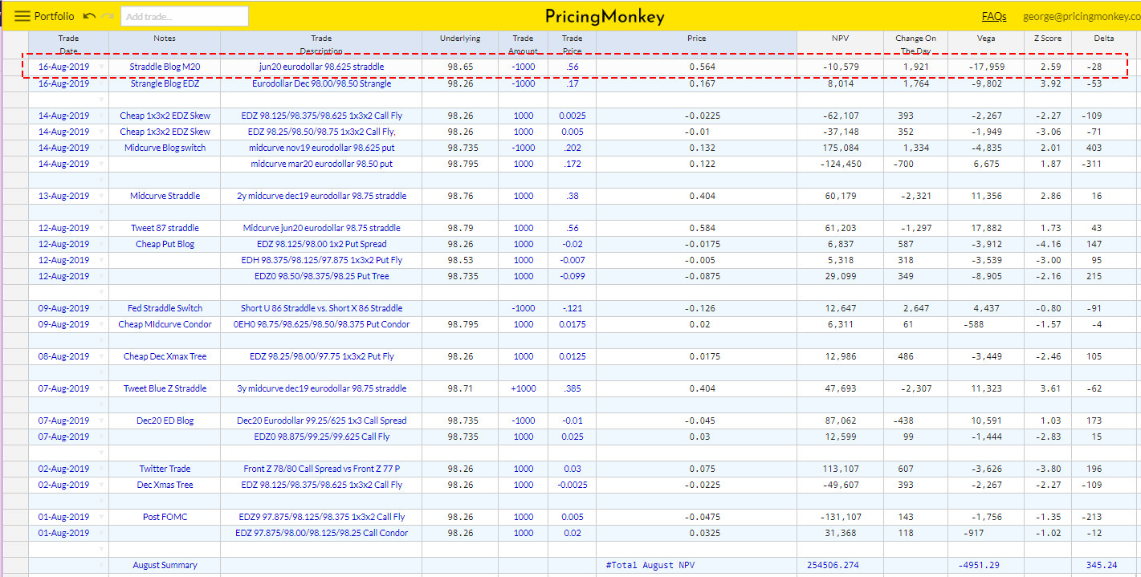Select Vega value -17,959
The image size is (1141, 577).
[986, 67]
